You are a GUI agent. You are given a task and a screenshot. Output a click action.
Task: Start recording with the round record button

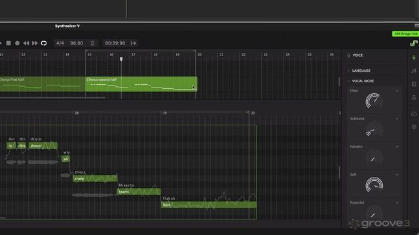pyautogui.click(x=18, y=43)
